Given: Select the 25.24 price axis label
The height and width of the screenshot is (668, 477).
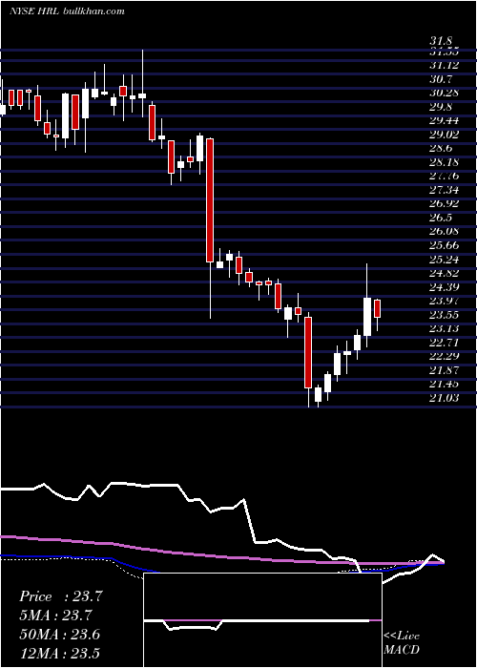Looking at the screenshot, I should [x=445, y=259].
